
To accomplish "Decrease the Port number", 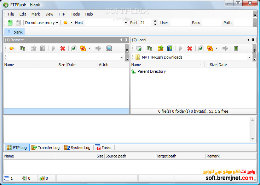I will click(155, 24).
